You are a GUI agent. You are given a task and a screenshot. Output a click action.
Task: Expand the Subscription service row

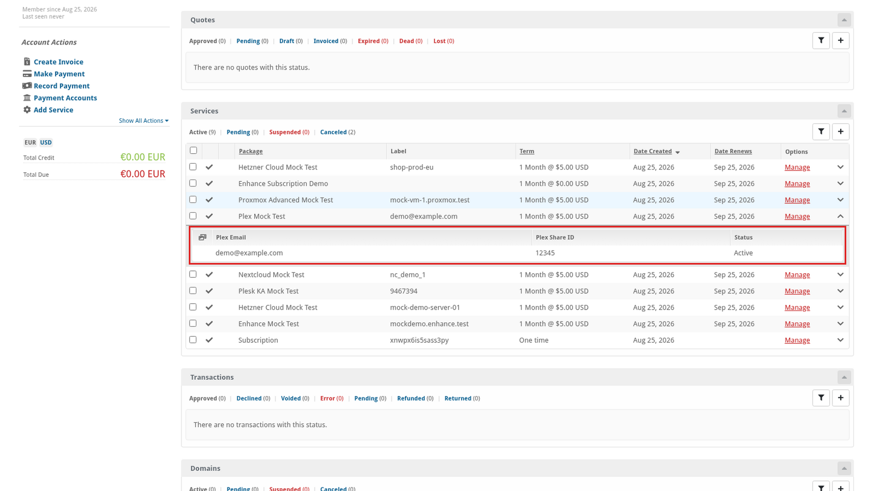tap(840, 340)
